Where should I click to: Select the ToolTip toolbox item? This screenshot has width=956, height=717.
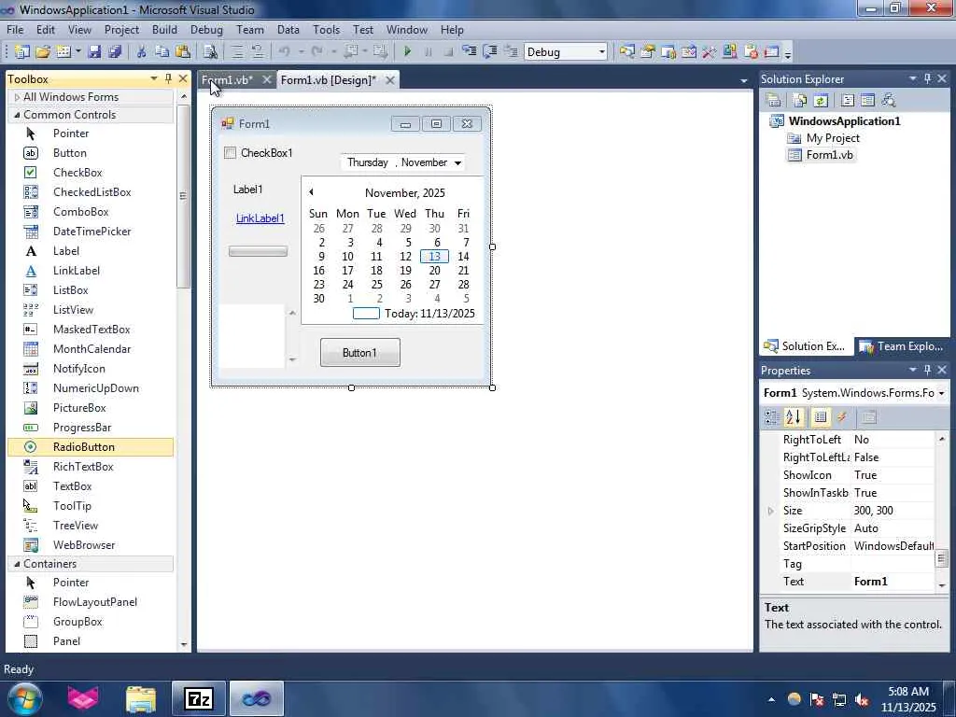pos(91,506)
